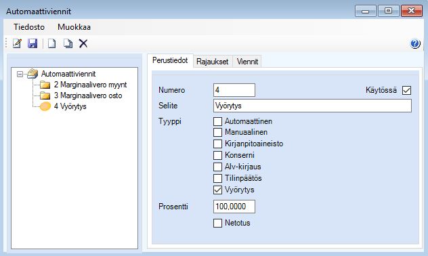Click the Edit pencil toolbar icon
This screenshot has height=256, width=428.
click(17, 43)
